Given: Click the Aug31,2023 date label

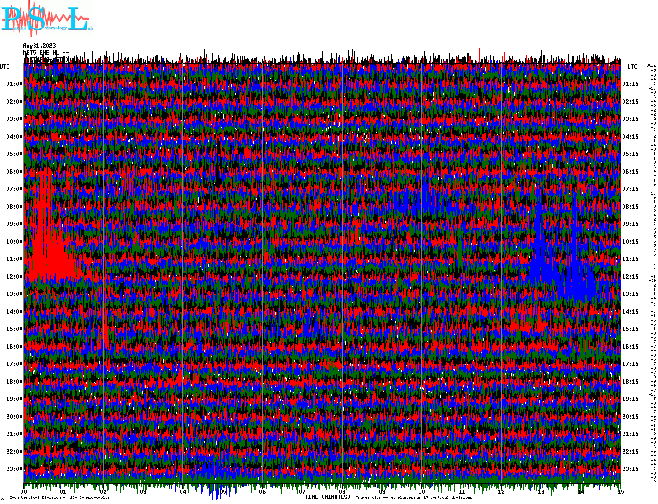Looking at the screenshot, I should tap(39, 46).
